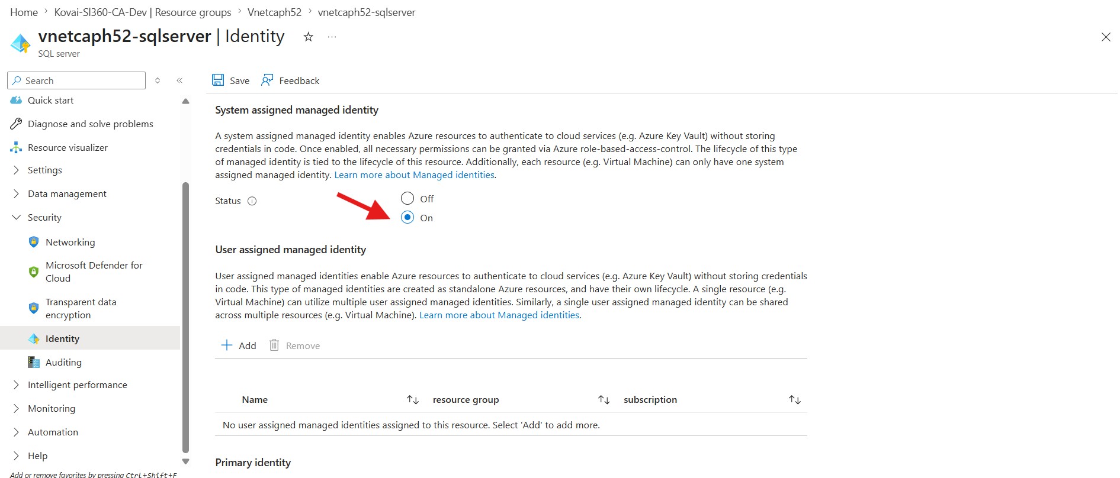Click the plus icon for Add

pyautogui.click(x=226, y=345)
